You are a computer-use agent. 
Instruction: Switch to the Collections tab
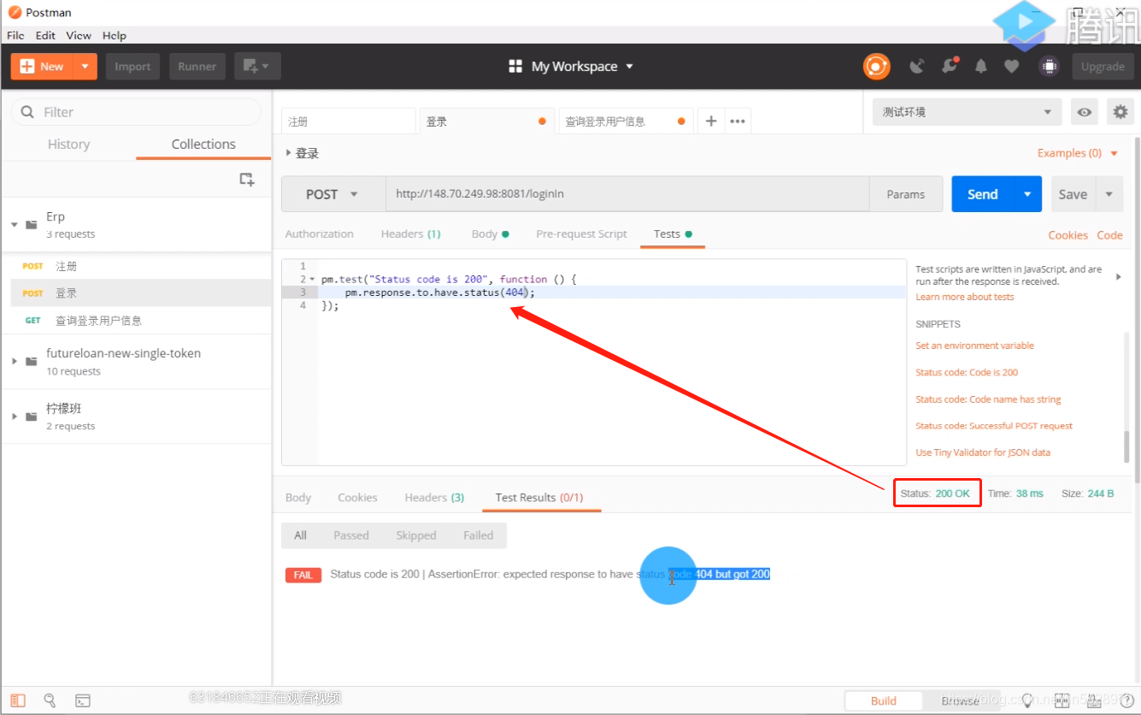[203, 145]
